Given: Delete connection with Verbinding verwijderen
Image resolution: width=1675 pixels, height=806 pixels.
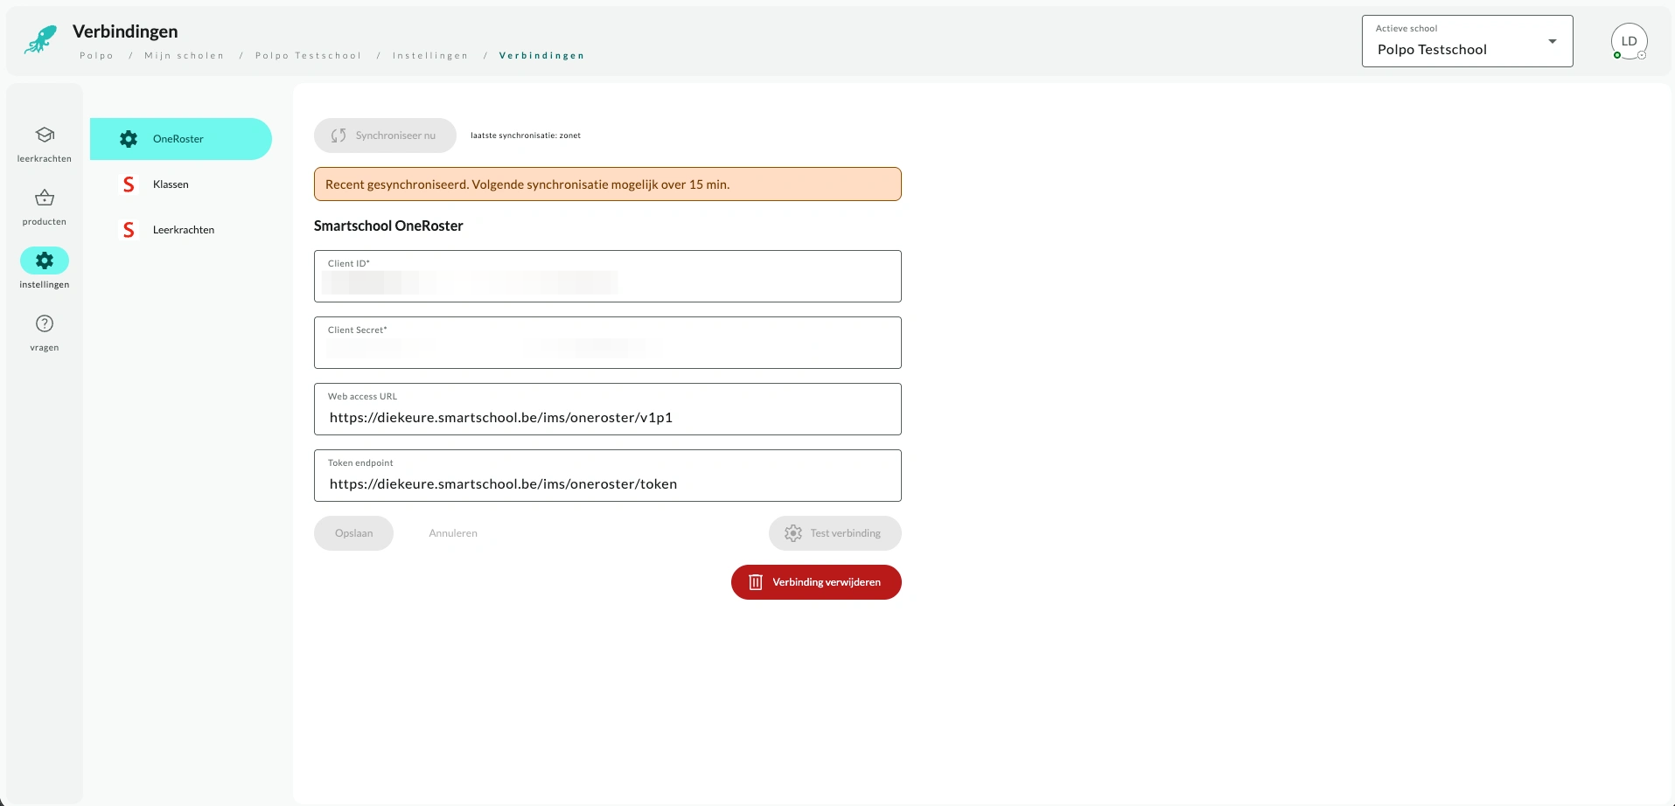Looking at the screenshot, I should coord(816,582).
